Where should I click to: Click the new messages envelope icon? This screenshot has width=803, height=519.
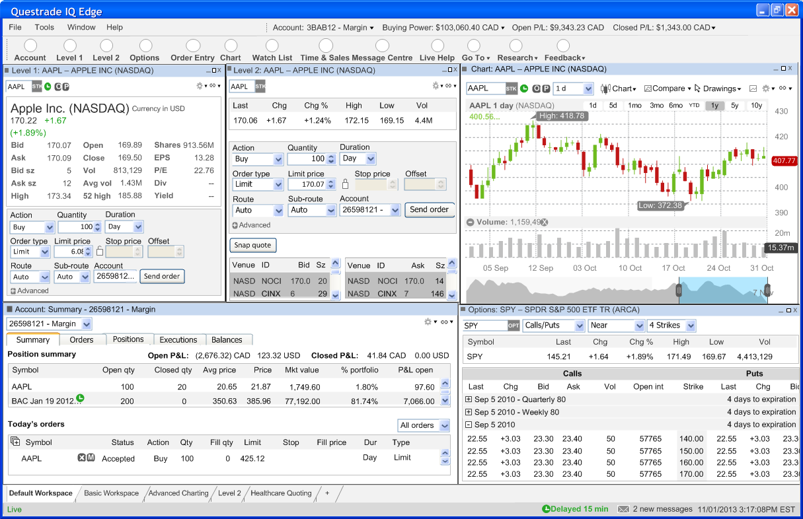click(x=623, y=509)
